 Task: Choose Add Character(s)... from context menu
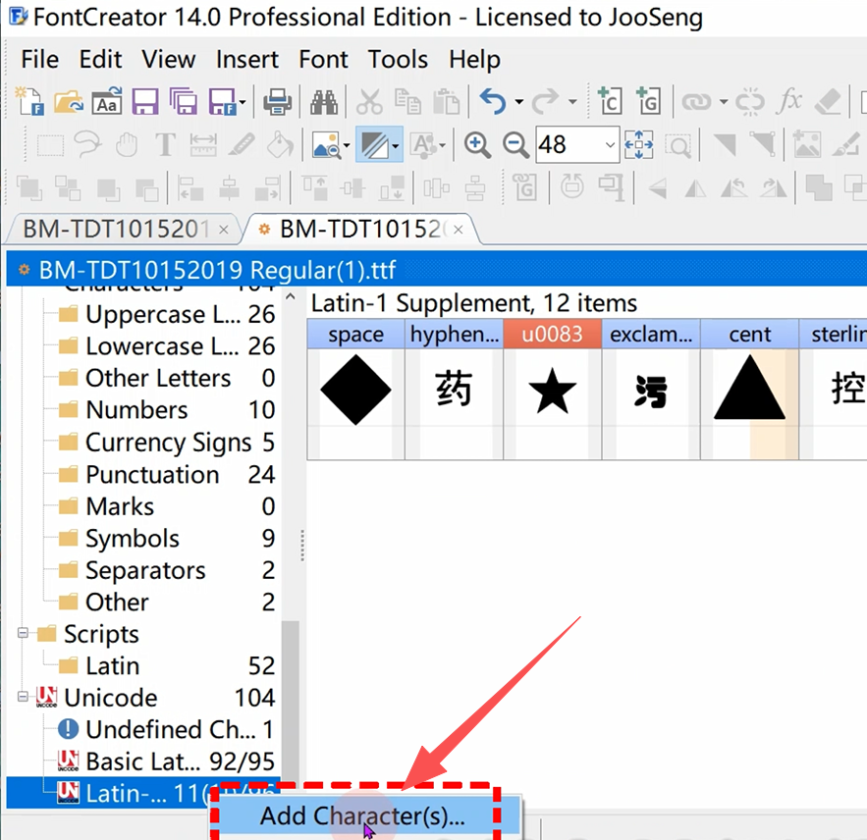click(x=362, y=815)
